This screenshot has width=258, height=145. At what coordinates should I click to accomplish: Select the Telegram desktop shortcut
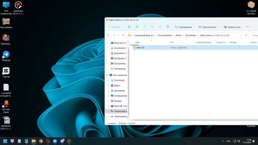tap(6, 56)
